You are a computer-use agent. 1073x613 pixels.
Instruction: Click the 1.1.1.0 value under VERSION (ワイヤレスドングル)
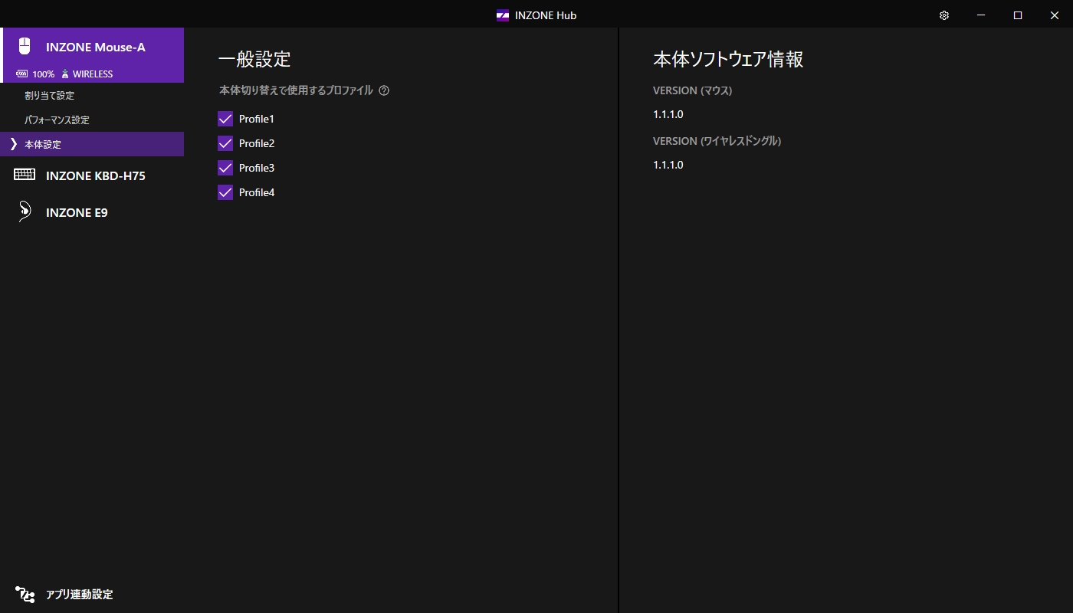668,165
